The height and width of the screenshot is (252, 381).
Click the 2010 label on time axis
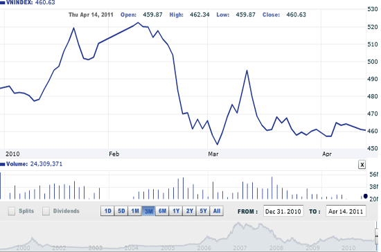[x=12, y=154]
